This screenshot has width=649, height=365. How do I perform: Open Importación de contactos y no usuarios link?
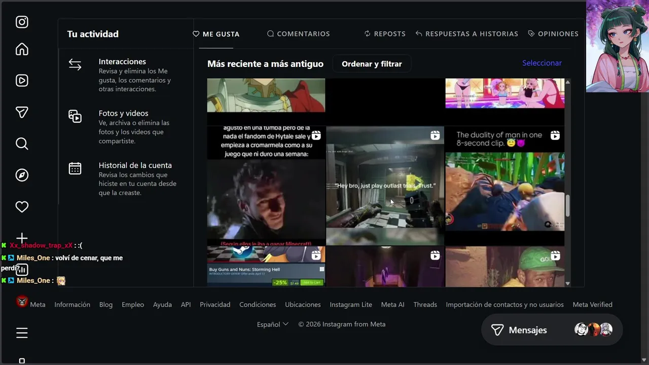point(505,305)
